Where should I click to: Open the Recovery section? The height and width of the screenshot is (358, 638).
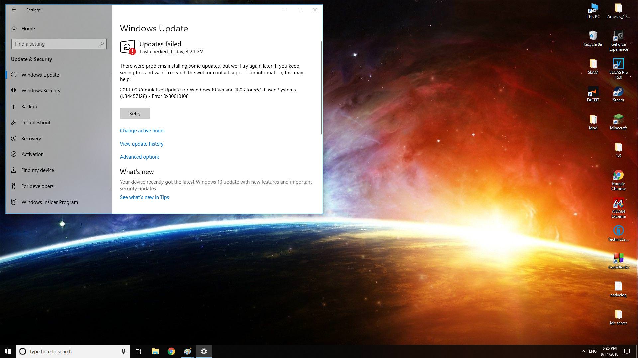coord(58,138)
